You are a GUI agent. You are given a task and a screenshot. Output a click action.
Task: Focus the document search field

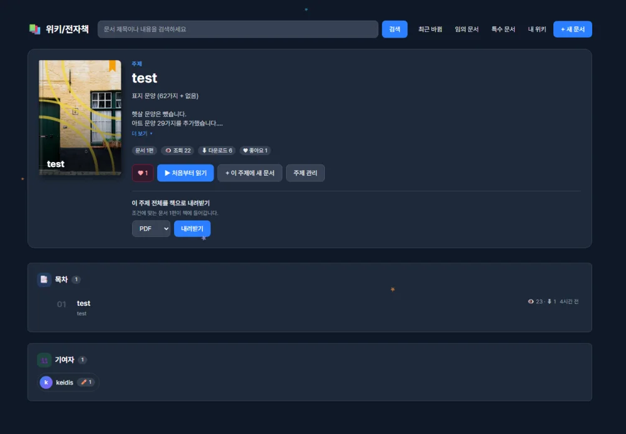click(238, 29)
